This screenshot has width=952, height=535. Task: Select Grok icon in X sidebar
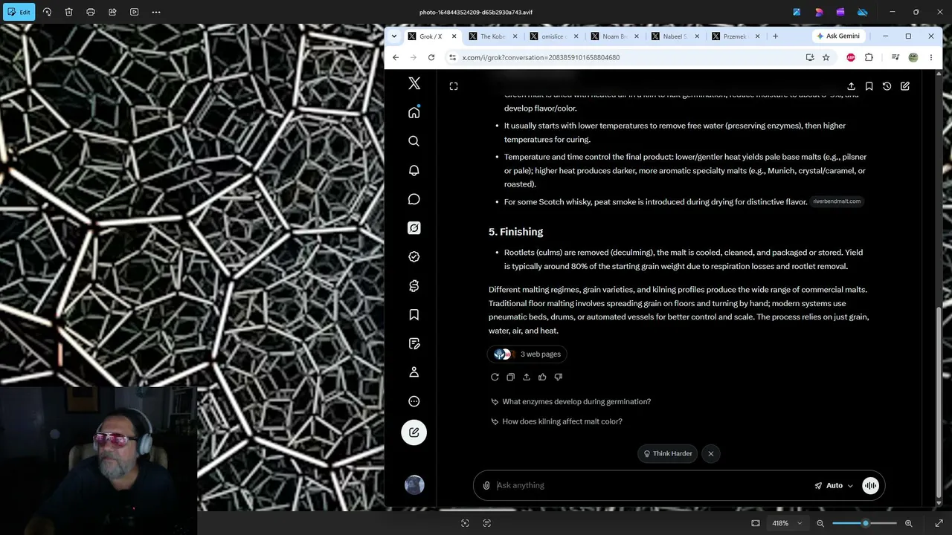(x=414, y=228)
